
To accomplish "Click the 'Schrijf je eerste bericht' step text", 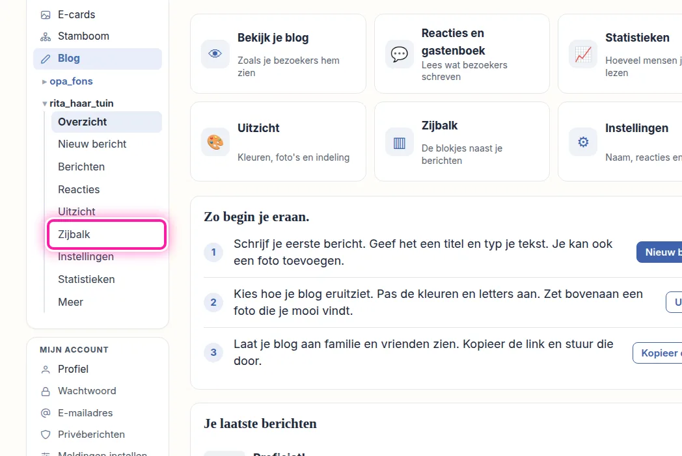I will (423, 252).
